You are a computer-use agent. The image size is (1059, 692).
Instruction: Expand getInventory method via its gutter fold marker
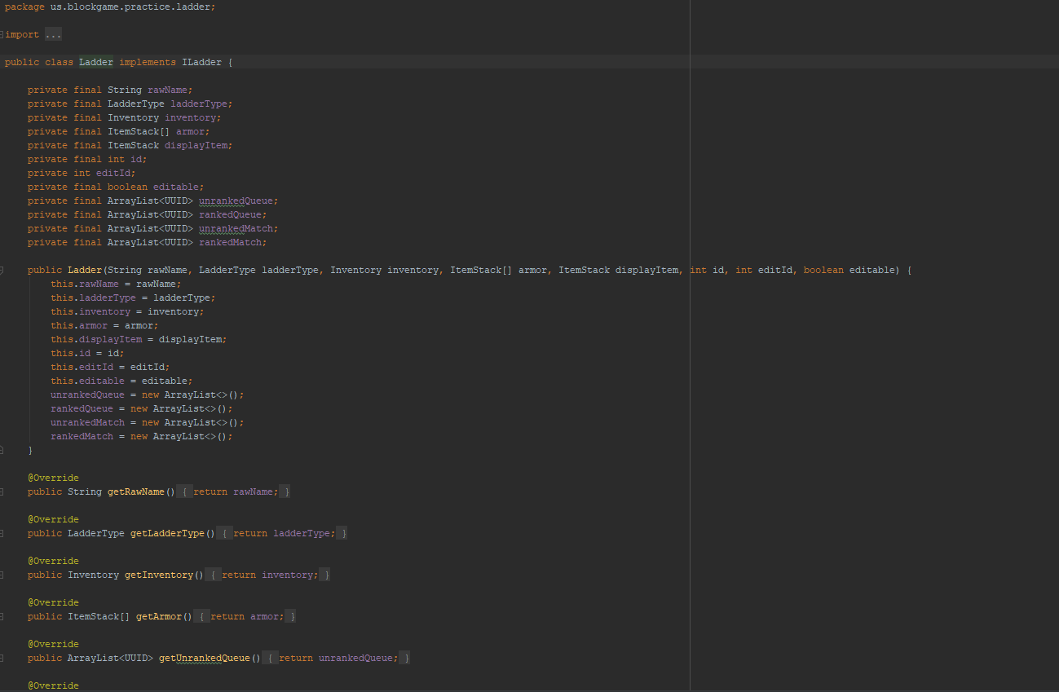(x=2, y=575)
